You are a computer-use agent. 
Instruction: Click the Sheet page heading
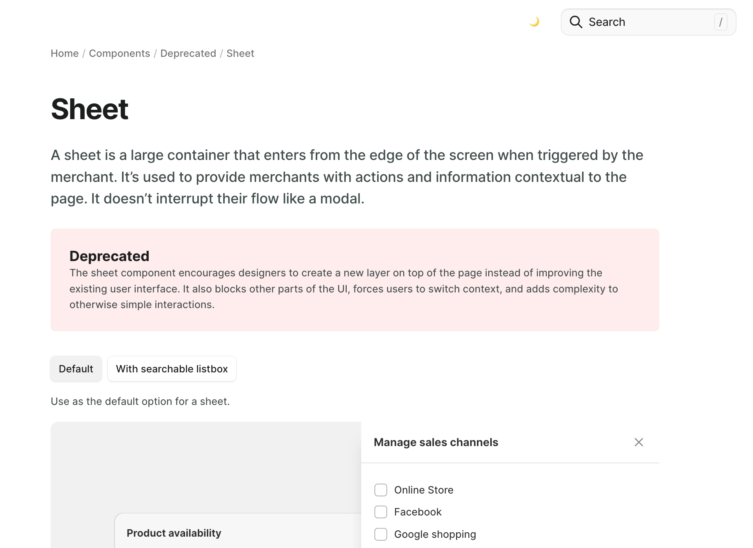tap(90, 109)
